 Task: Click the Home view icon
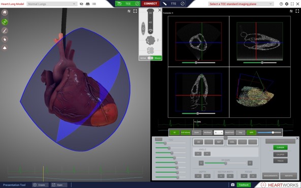5,13
